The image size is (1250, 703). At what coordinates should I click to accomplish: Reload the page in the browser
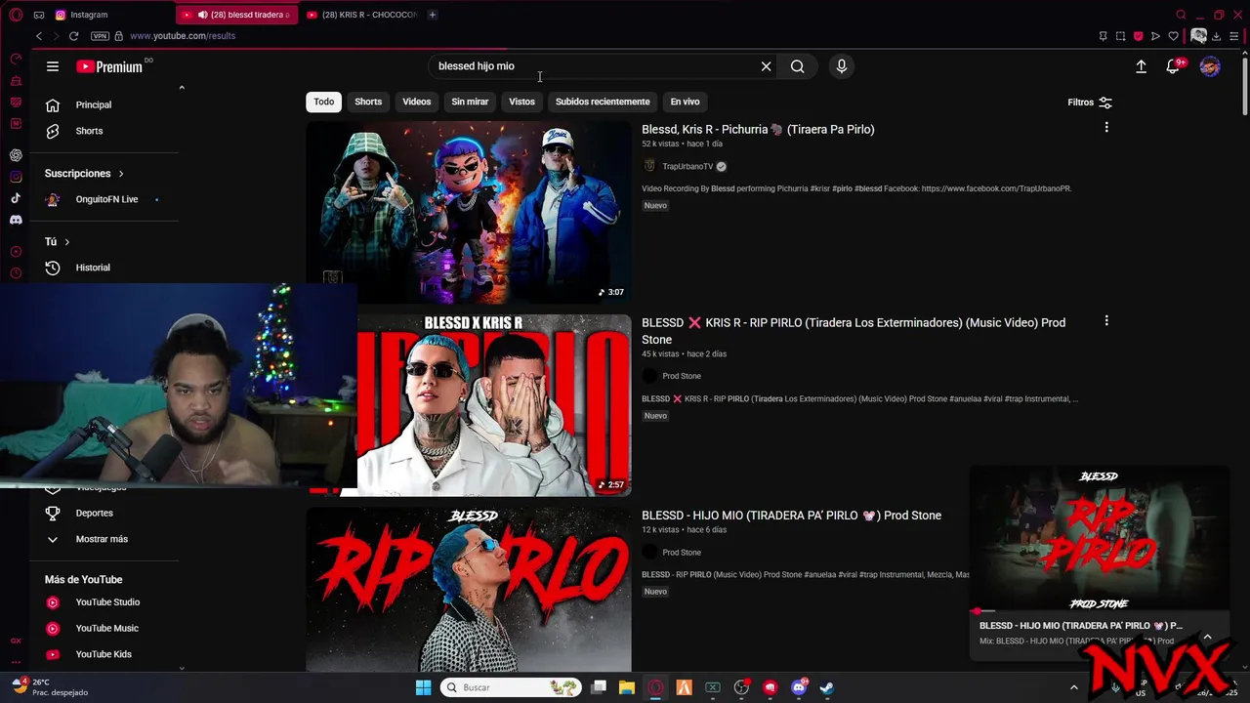(x=73, y=36)
